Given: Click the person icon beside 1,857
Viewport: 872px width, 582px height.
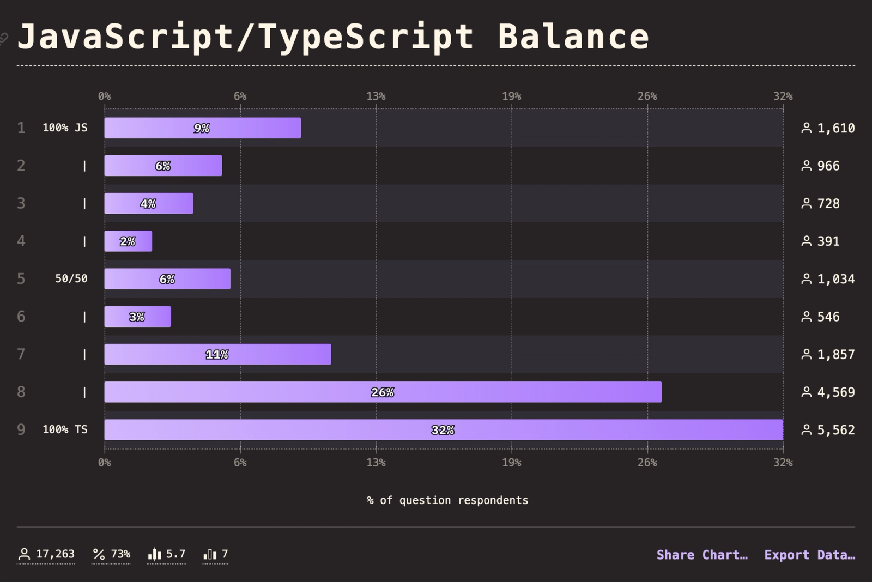Looking at the screenshot, I should [x=807, y=354].
